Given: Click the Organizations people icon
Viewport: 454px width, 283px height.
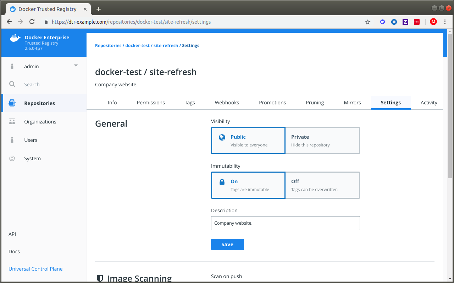Looking at the screenshot, I should [12, 122].
